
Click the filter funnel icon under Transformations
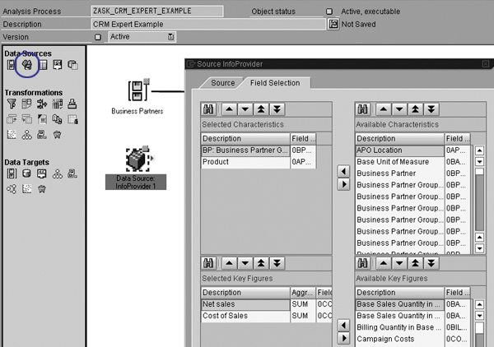pos(11,104)
